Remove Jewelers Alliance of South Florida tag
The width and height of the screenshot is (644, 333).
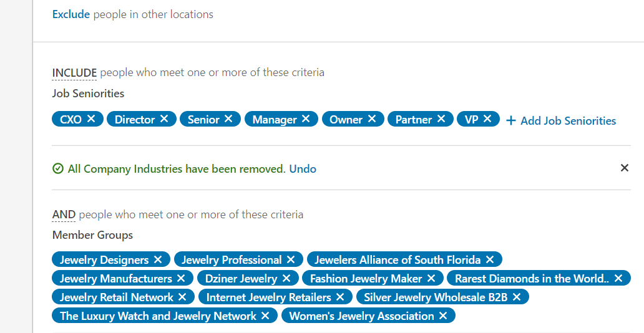point(490,259)
